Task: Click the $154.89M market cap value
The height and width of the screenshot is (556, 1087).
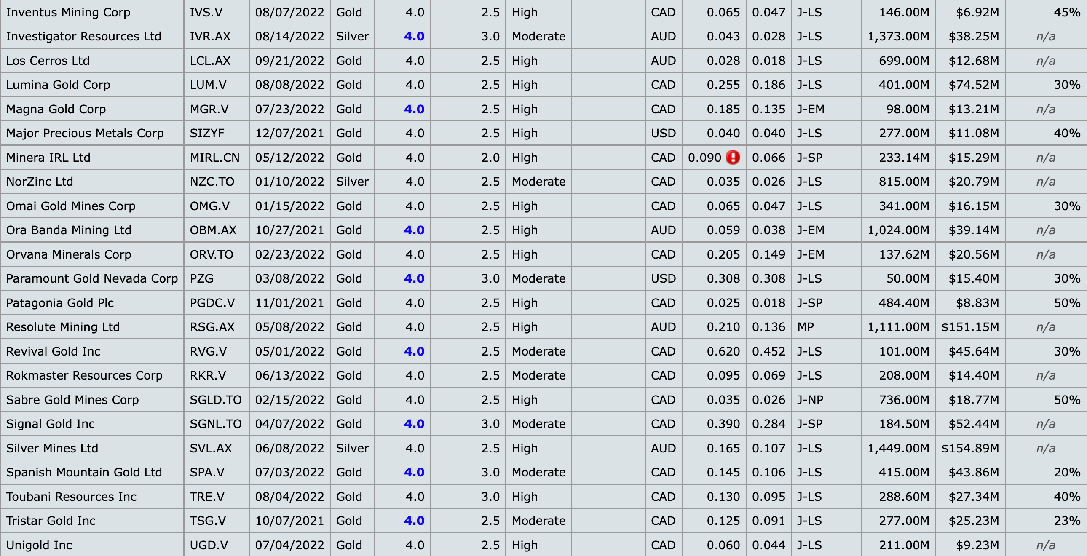Action: tap(970, 448)
